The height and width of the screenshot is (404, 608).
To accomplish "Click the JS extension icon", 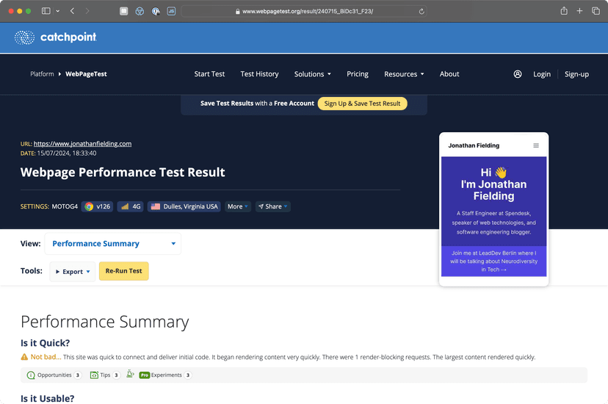I will tap(171, 11).
